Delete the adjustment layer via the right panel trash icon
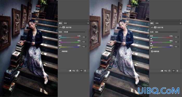Screen dimensions: 182x97 pyautogui.click(x=177, y=70)
